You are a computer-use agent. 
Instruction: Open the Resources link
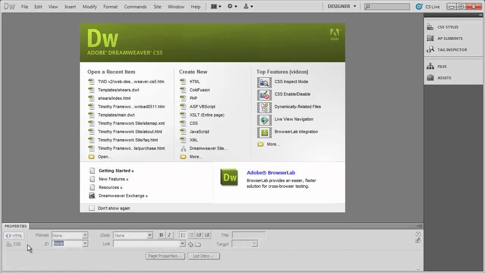tap(110, 187)
